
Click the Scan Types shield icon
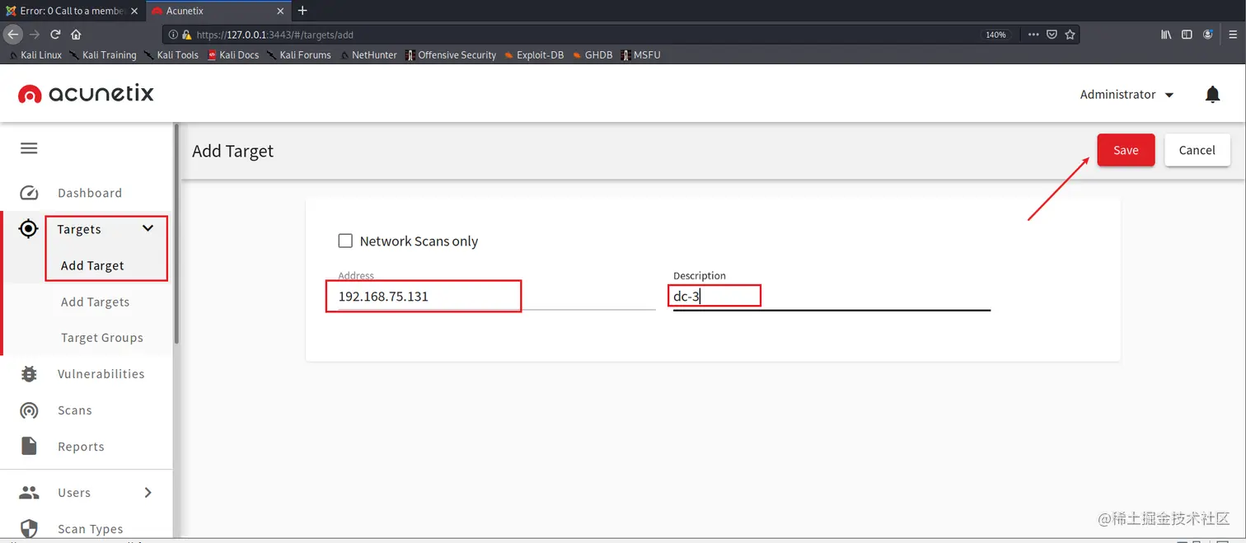click(x=29, y=528)
